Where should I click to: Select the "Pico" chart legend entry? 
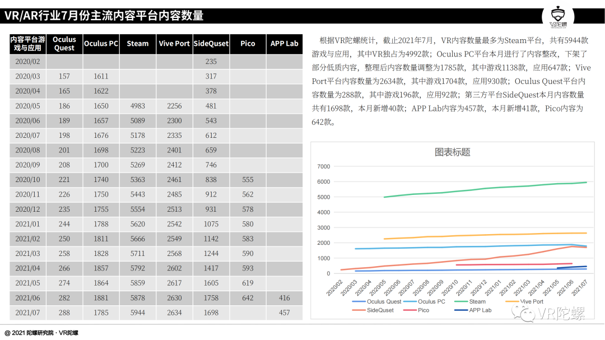416,310
